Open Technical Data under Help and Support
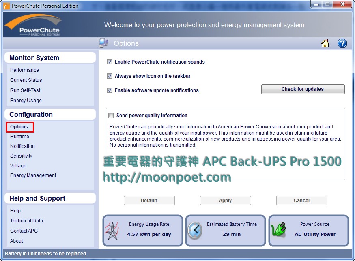Viewport: 355px width, 261px height. 26,221
